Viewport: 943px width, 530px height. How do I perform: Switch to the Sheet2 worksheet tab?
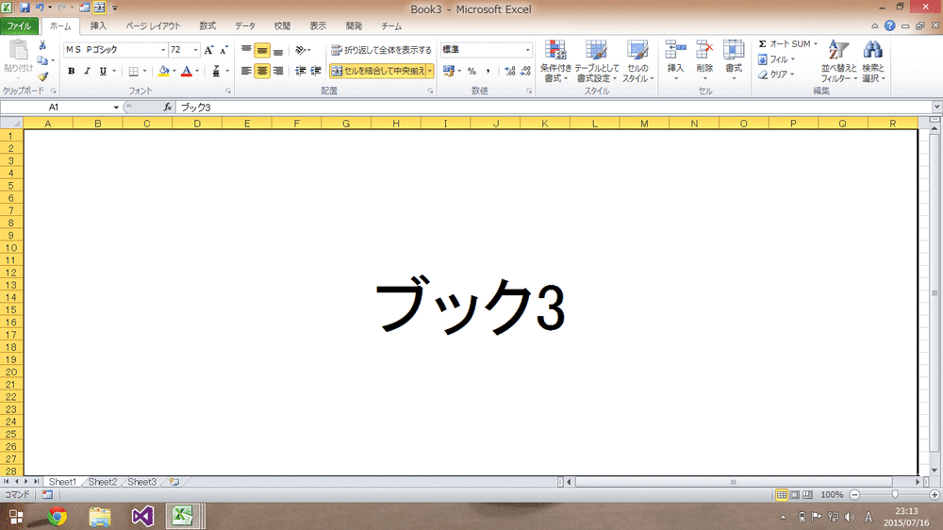(102, 482)
